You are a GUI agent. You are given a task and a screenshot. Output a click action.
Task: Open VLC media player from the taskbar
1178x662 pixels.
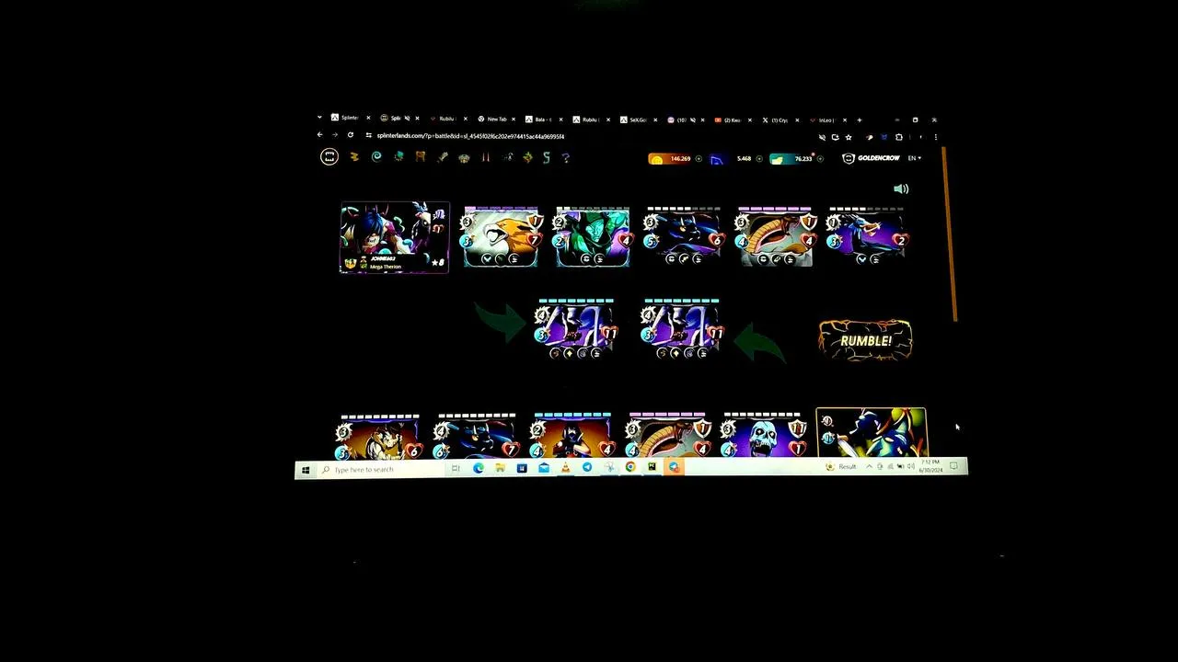(x=565, y=468)
